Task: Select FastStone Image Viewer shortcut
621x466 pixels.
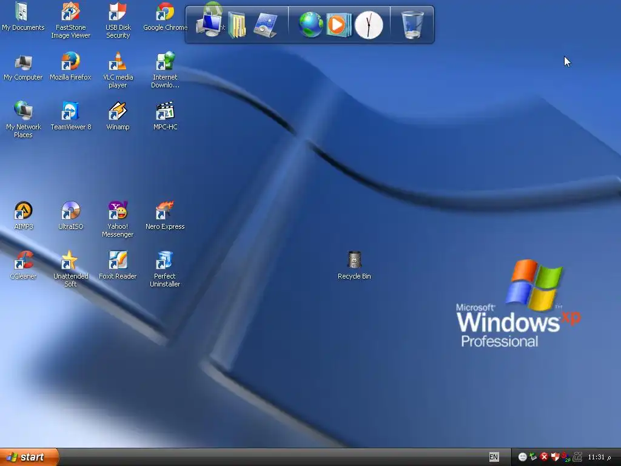Action: point(70,21)
